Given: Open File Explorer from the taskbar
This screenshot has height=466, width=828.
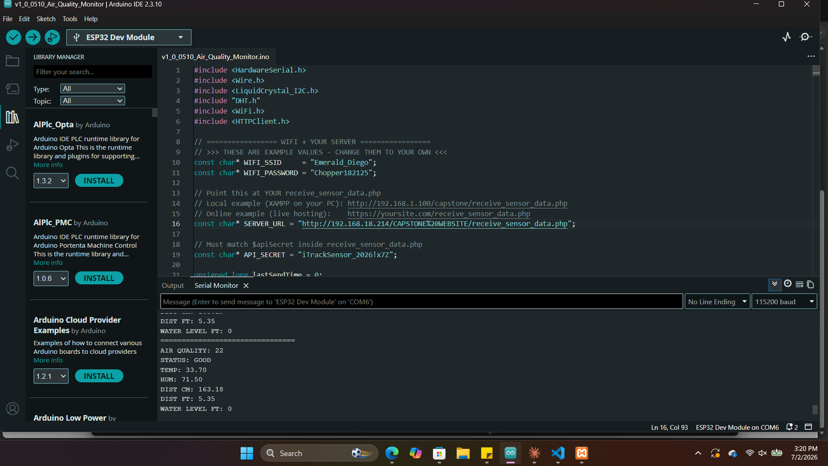Looking at the screenshot, I should 463,454.
